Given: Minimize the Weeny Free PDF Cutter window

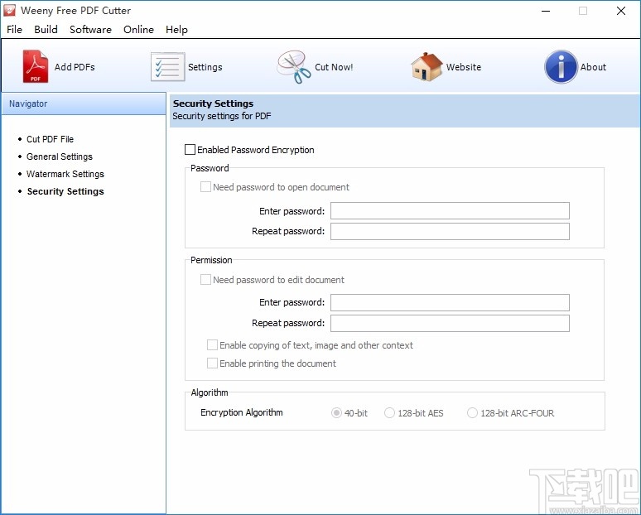Looking at the screenshot, I should (545, 11).
